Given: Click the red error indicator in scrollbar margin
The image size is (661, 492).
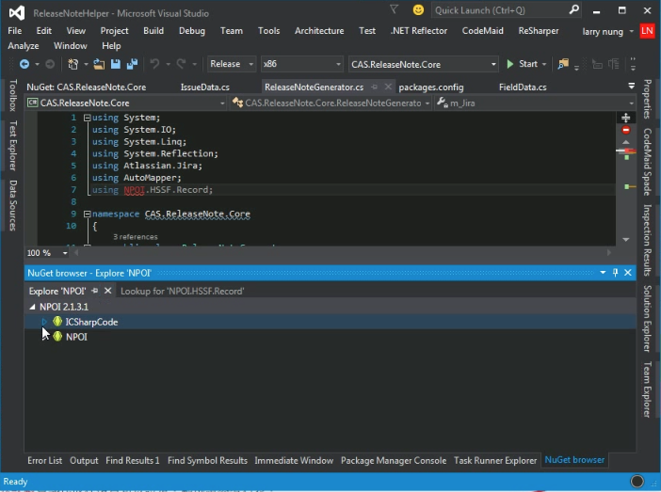Looking at the screenshot, I should point(626,130).
